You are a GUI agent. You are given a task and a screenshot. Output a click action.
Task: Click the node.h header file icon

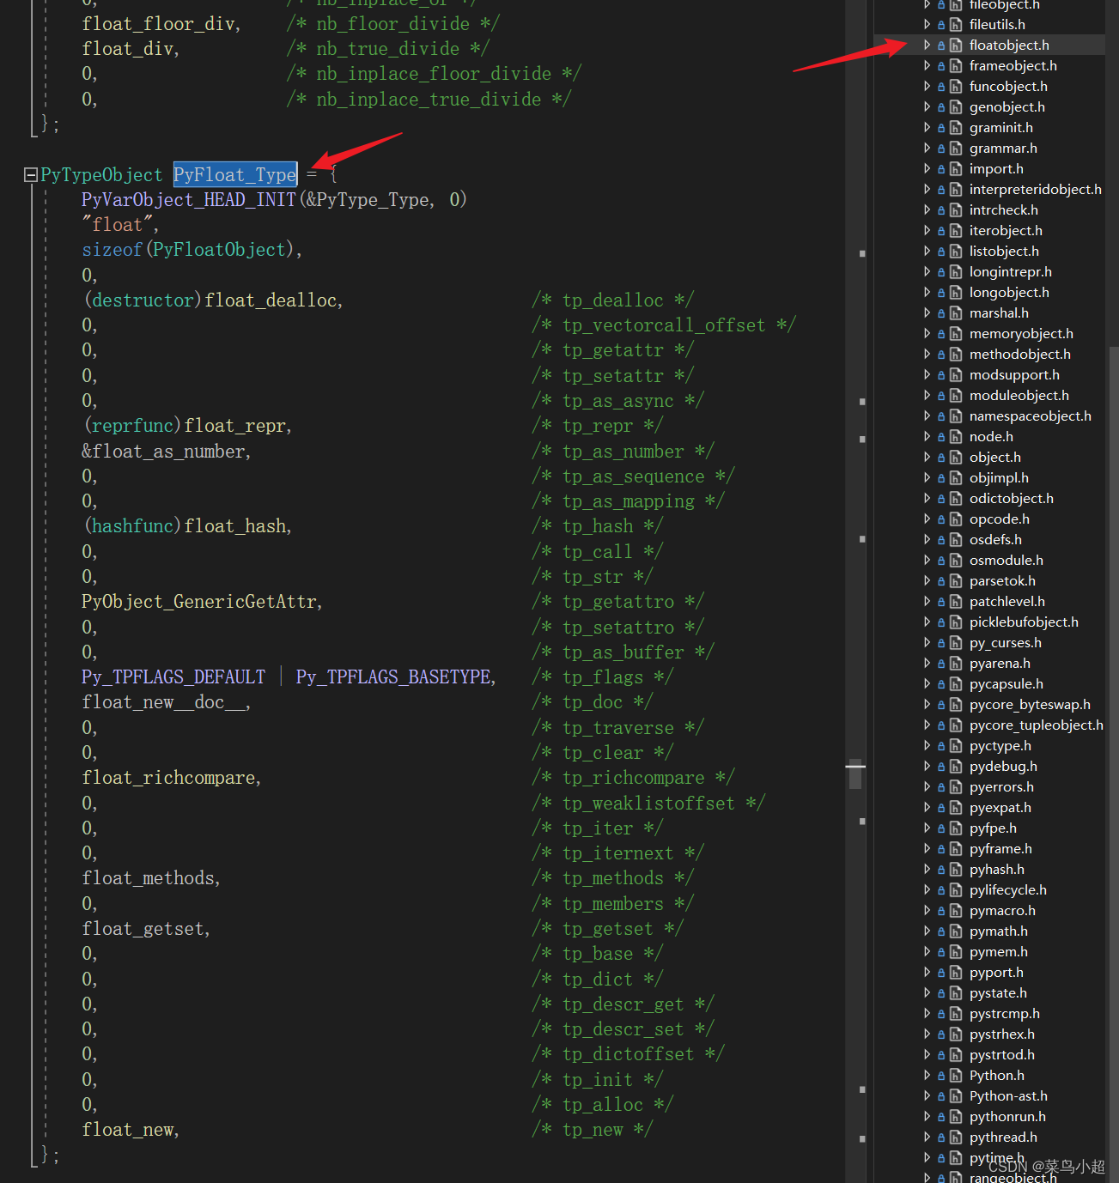tap(956, 436)
